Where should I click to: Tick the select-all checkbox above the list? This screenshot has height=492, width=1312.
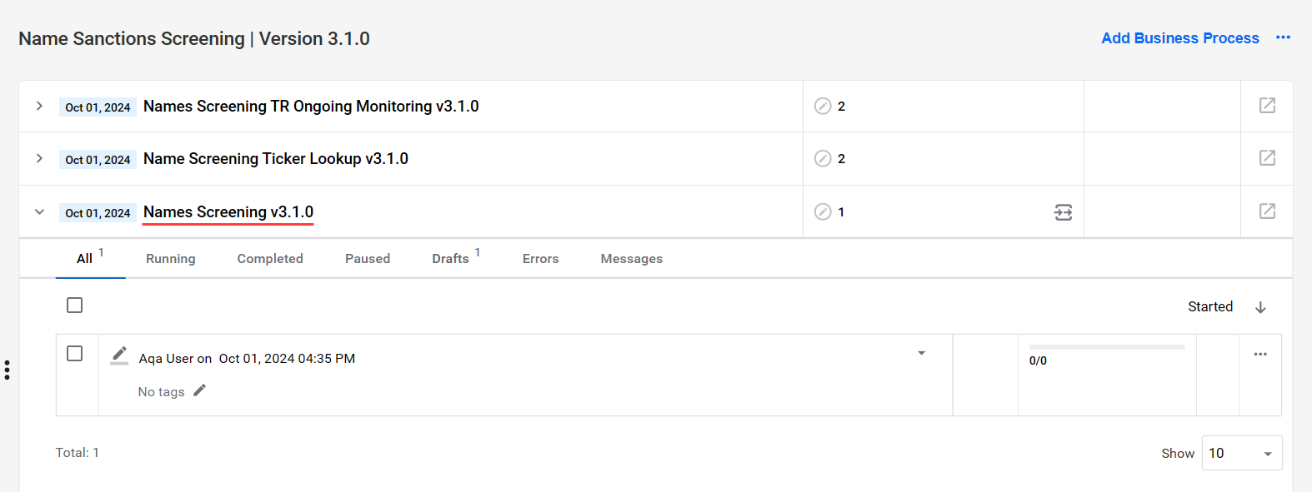click(75, 306)
